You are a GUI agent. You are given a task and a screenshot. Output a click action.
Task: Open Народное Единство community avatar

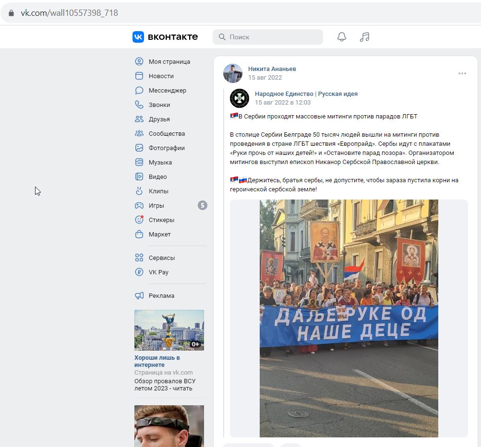(240, 98)
